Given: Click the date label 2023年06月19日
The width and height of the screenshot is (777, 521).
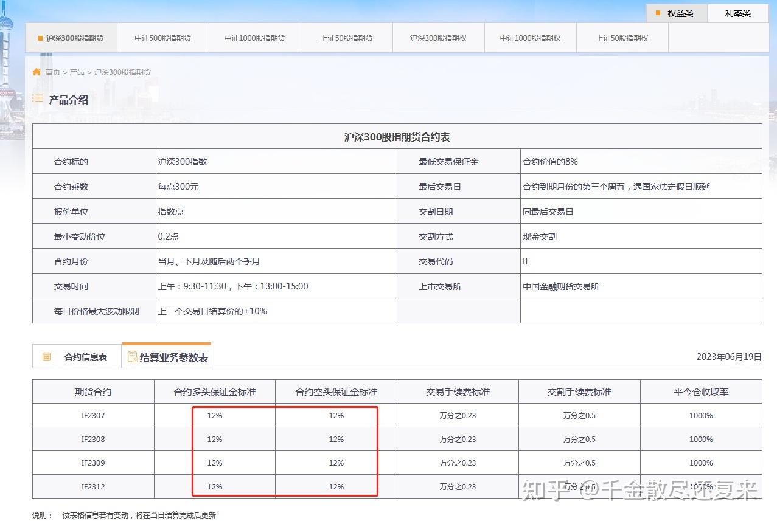Looking at the screenshot, I should tap(730, 356).
